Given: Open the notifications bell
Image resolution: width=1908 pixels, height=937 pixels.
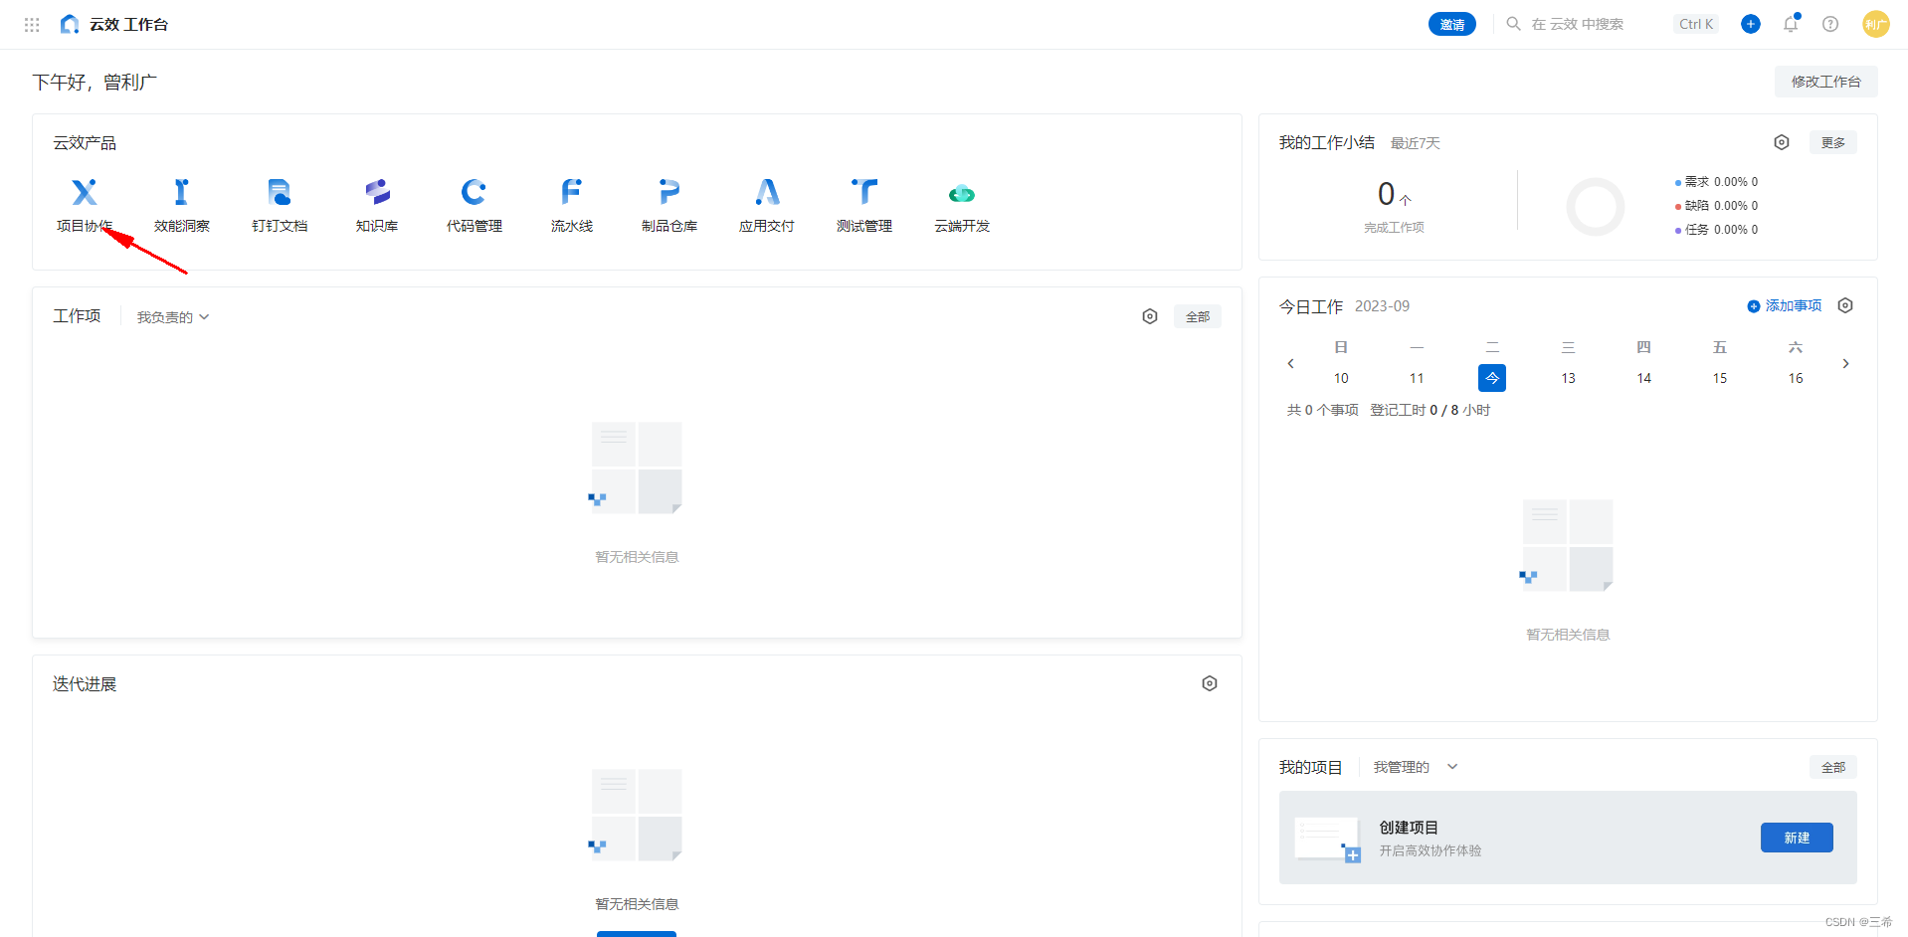Looking at the screenshot, I should click(1791, 24).
